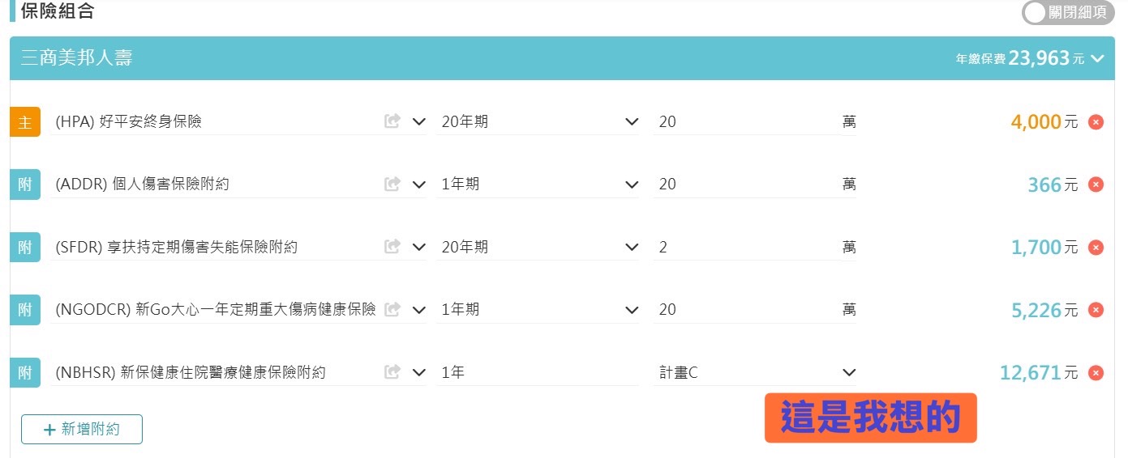The width and height of the screenshot is (1128, 458).
Task: Open share link icon for ADDR rider
Action: click(x=392, y=184)
